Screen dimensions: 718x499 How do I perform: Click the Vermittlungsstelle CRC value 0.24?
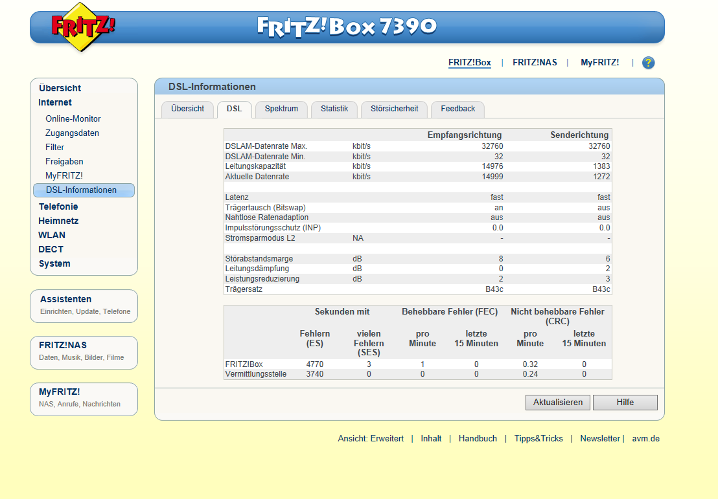coord(530,374)
